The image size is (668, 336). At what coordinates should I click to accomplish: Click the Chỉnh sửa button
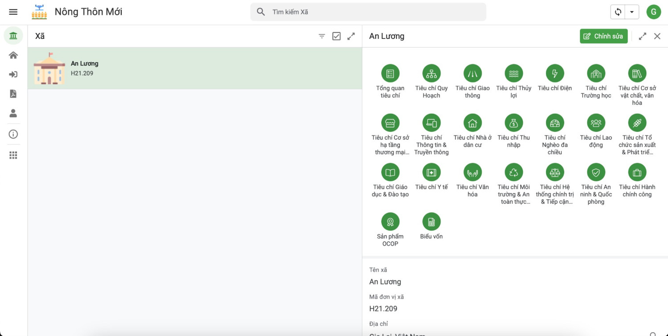603,36
